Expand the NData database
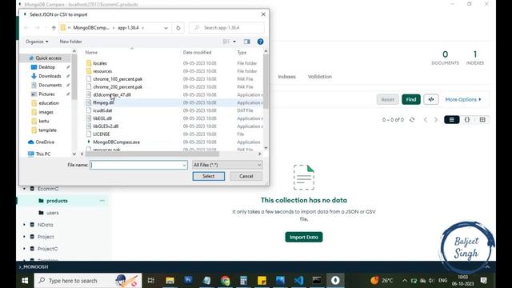The height and width of the screenshot is (288, 512). coord(24,225)
